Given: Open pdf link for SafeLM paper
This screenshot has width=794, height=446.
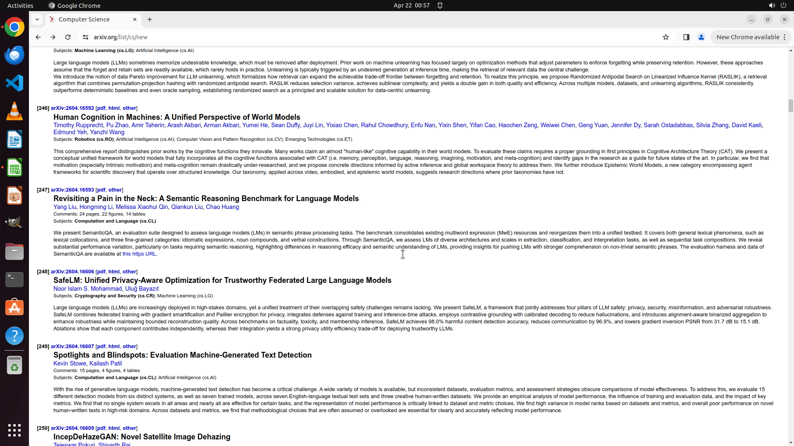Looking at the screenshot, I should tap(100, 272).
